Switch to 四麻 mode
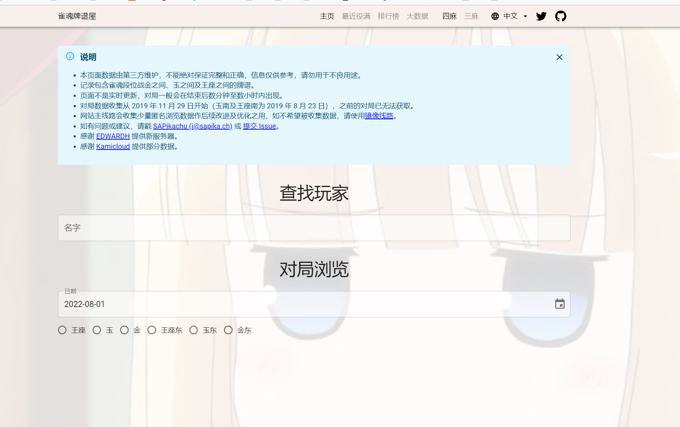 (449, 16)
